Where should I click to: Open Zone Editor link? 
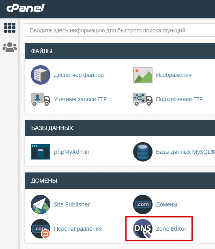171,229
